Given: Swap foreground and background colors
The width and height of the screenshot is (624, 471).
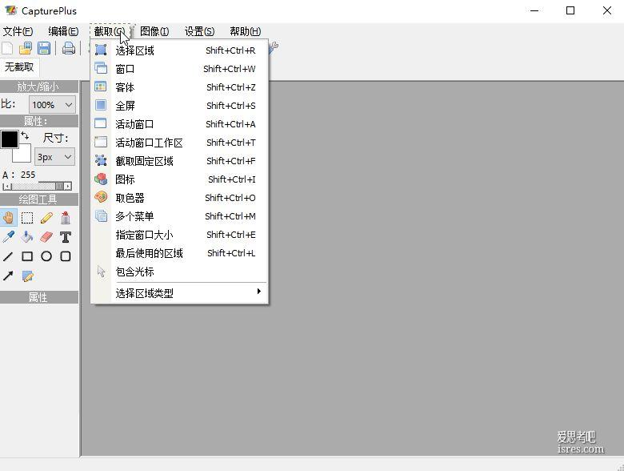Looking at the screenshot, I should (x=25, y=135).
